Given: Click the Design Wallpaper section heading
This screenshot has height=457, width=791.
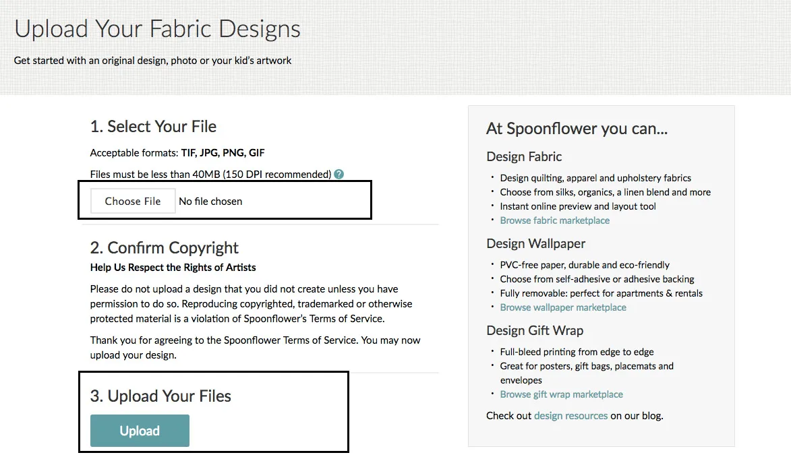Looking at the screenshot, I should [535, 243].
